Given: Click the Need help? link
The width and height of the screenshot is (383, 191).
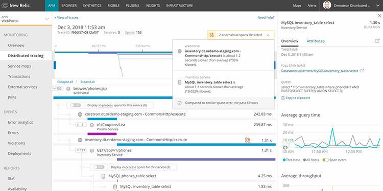Looking at the screenshot, I should click(x=266, y=17).
